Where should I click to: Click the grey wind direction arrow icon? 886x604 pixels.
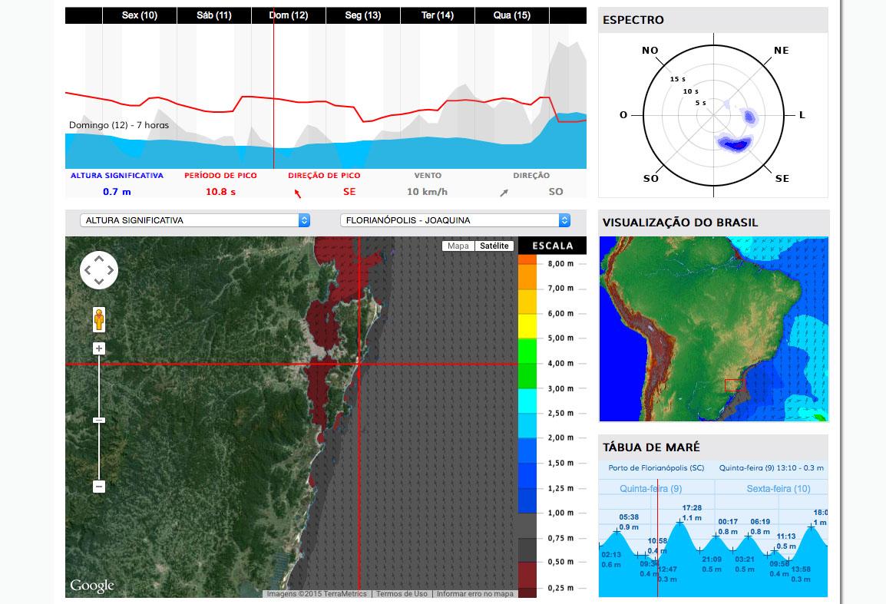[x=504, y=193]
